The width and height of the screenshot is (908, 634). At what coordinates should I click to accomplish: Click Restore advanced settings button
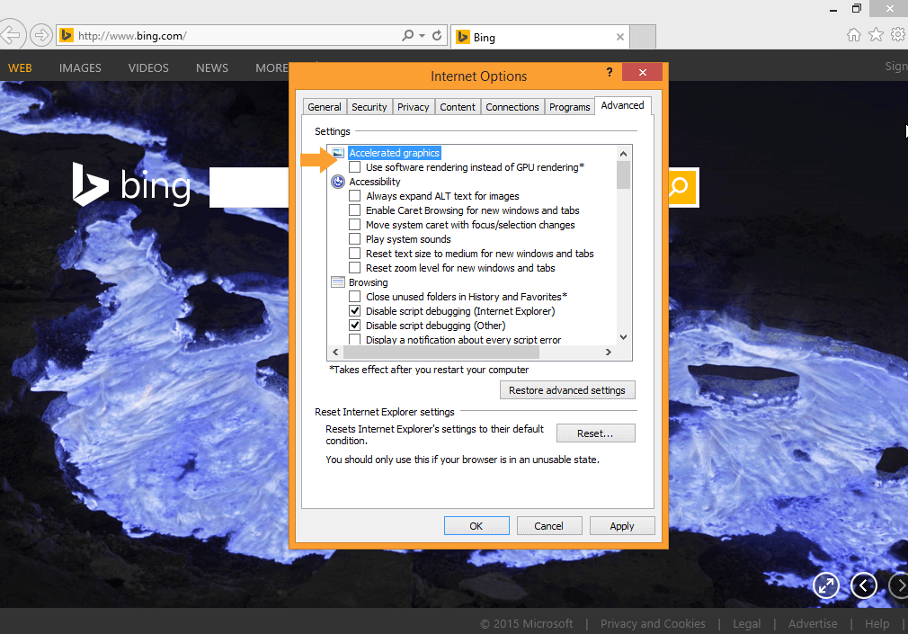point(567,390)
